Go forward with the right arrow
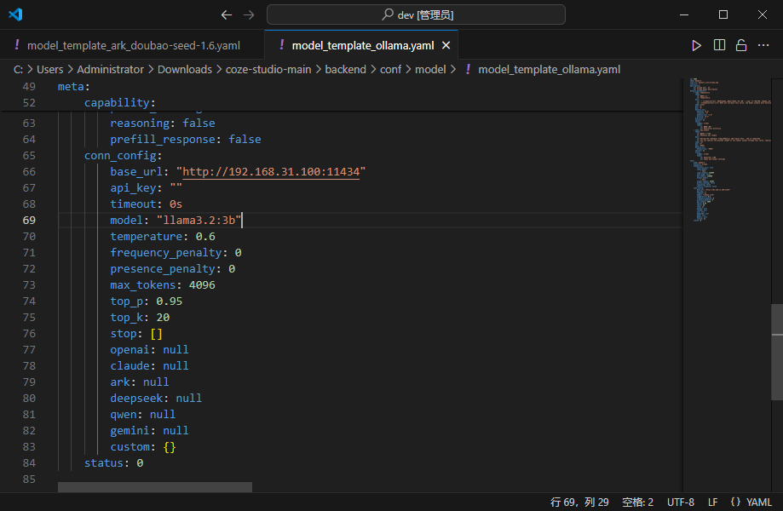The width and height of the screenshot is (783, 511). click(x=249, y=14)
